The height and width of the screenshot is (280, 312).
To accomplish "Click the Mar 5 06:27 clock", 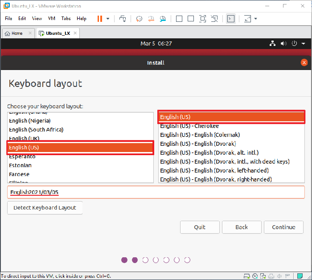I will click(x=156, y=44).
